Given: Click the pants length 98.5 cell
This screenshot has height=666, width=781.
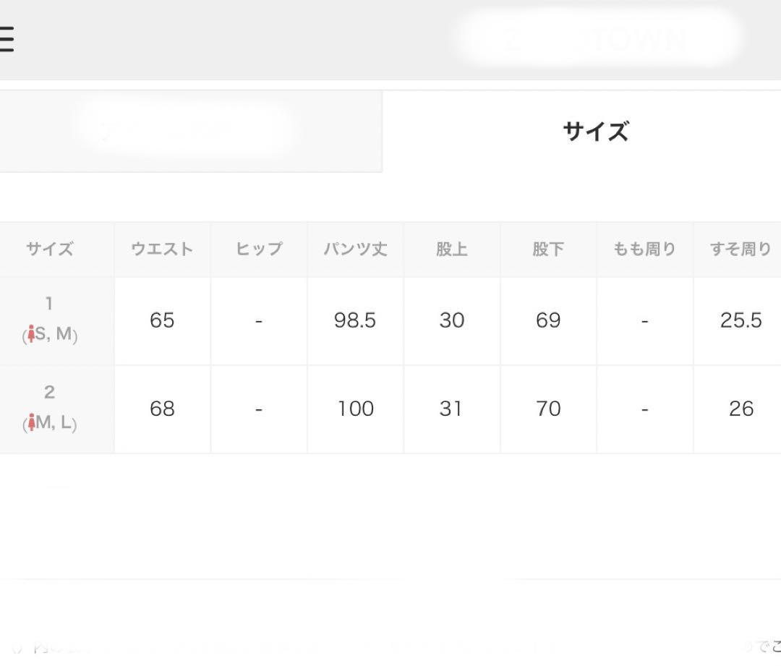Looking at the screenshot, I should (356, 321).
